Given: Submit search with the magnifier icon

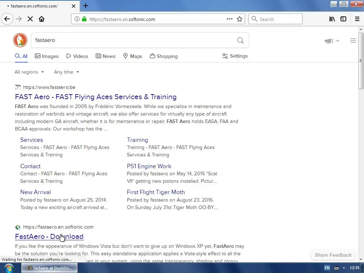Looking at the screenshot, I should pos(240,41).
